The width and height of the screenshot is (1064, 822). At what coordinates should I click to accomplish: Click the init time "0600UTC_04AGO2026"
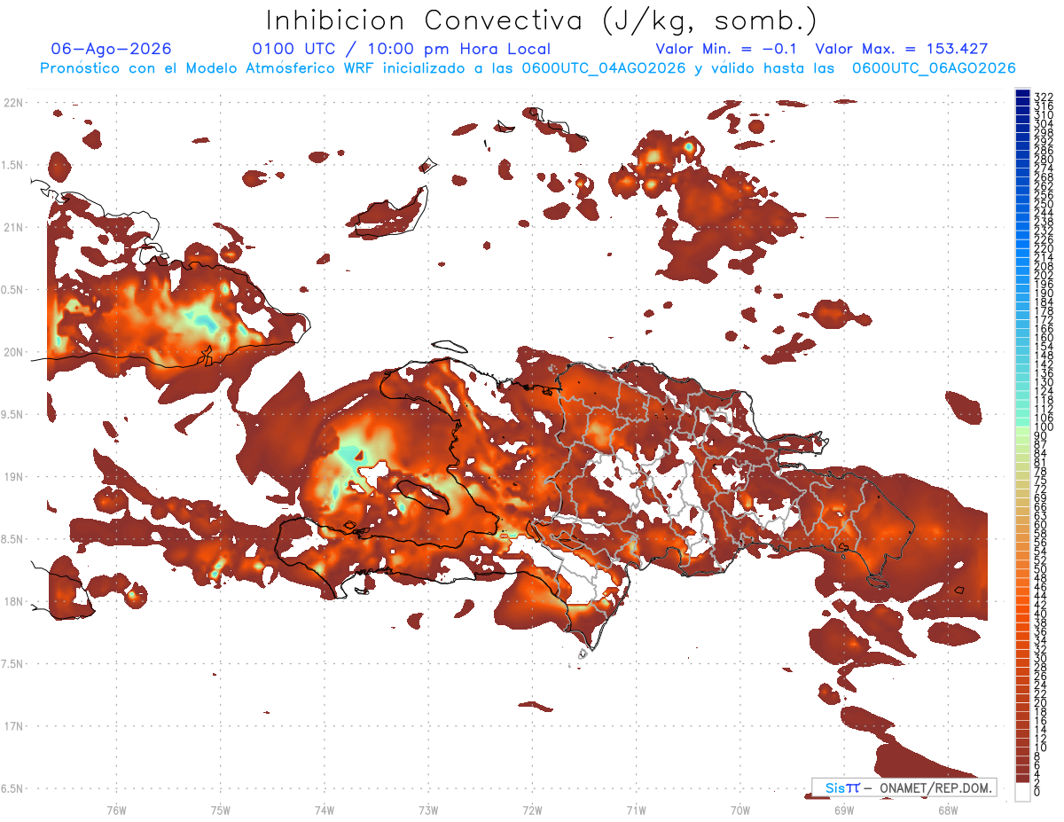[604, 68]
